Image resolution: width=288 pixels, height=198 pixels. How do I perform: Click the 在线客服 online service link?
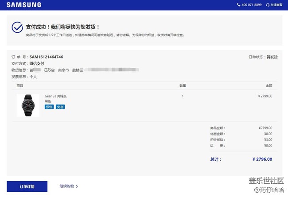276,5
